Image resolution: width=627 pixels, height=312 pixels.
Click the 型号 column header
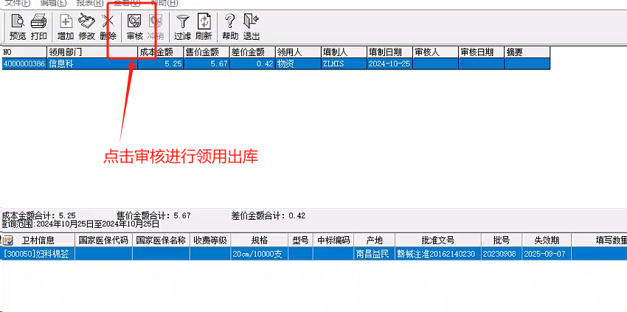(x=301, y=240)
